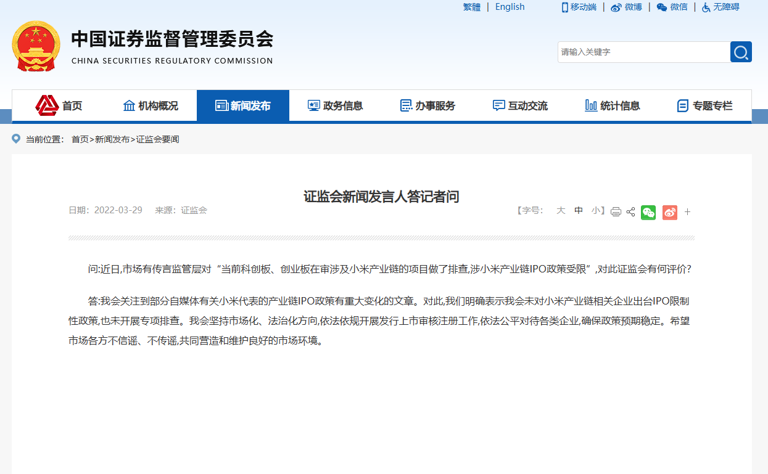The width and height of the screenshot is (768, 474).
Task: Share article to WeChat green icon
Action: (648, 212)
